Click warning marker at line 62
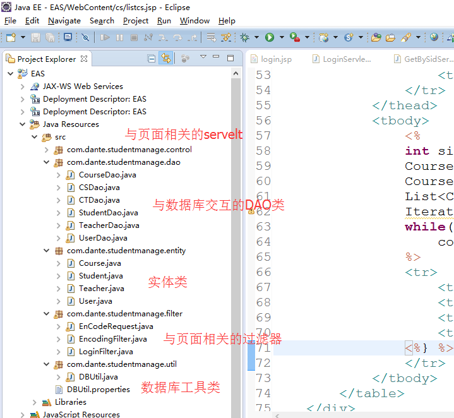The image size is (454, 418). (251, 212)
